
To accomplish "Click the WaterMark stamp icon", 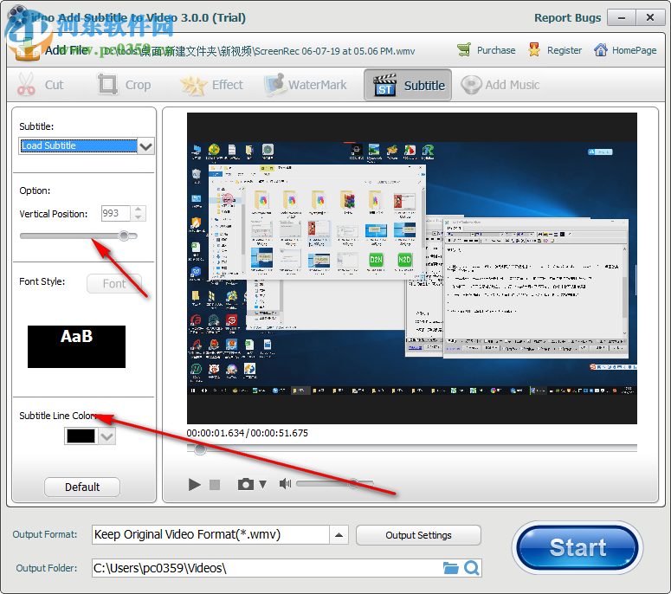I will (274, 84).
